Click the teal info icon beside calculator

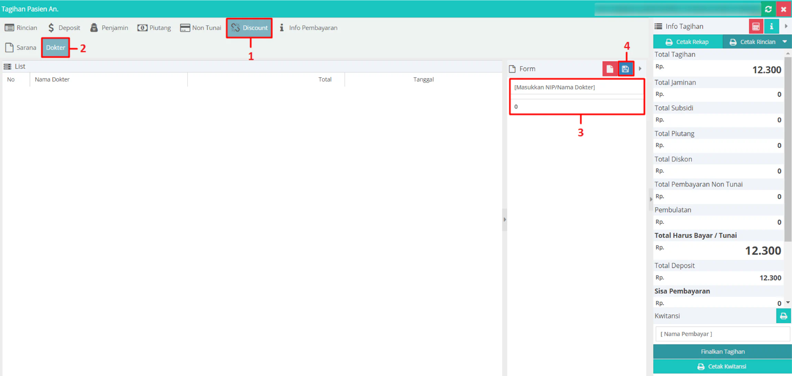click(x=771, y=26)
